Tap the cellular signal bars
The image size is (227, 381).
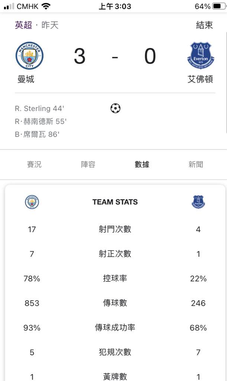pos(9,6)
